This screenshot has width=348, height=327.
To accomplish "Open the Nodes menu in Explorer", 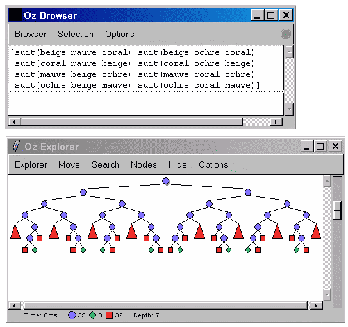I will [144, 164].
